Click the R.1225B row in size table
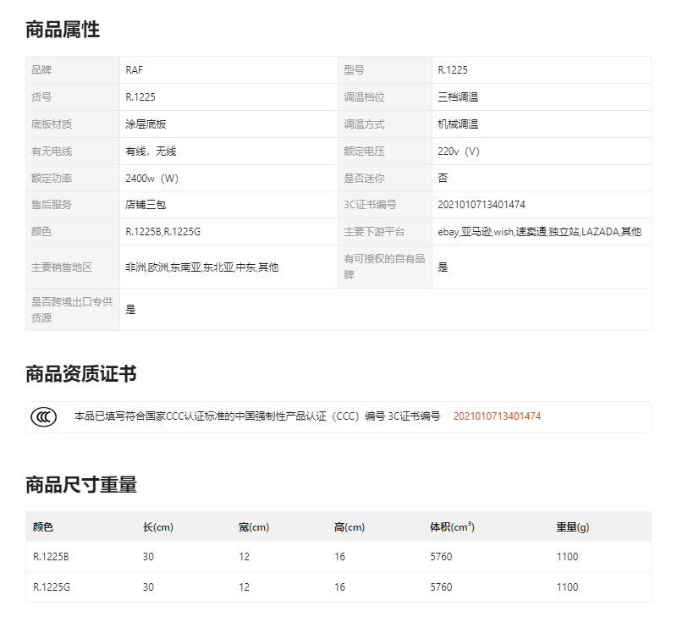 (338, 557)
